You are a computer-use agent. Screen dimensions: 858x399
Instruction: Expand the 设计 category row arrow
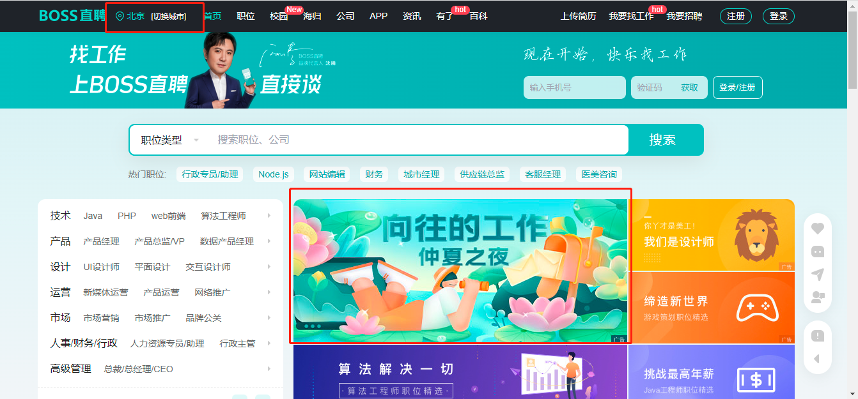click(269, 267)
